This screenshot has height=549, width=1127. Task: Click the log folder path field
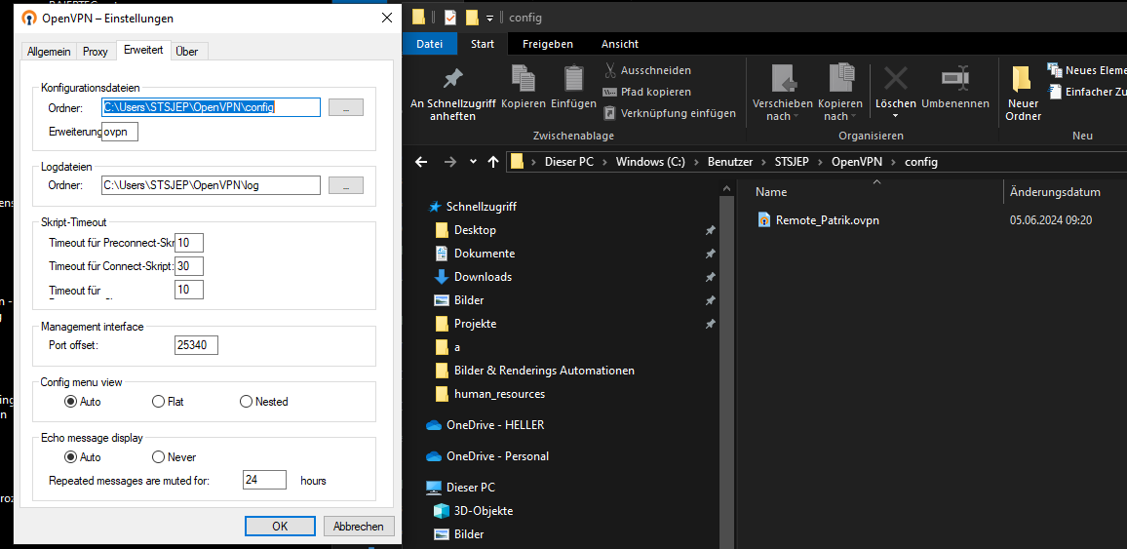(212, 184)
